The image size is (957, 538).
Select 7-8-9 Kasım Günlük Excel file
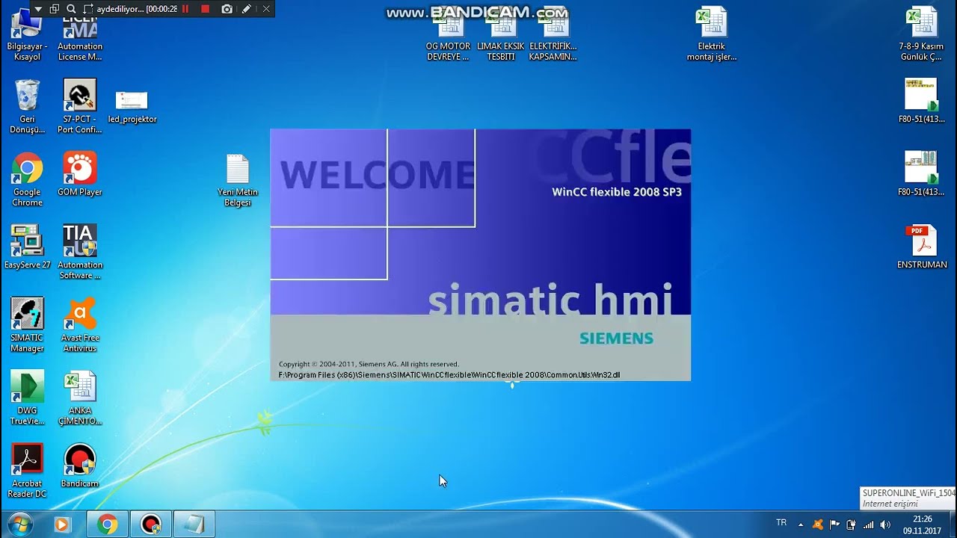(x=921, y=34)
